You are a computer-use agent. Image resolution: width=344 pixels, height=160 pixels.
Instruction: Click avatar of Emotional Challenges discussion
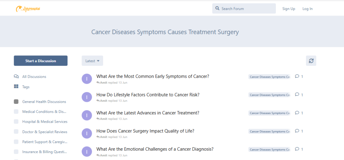point(87,151)
